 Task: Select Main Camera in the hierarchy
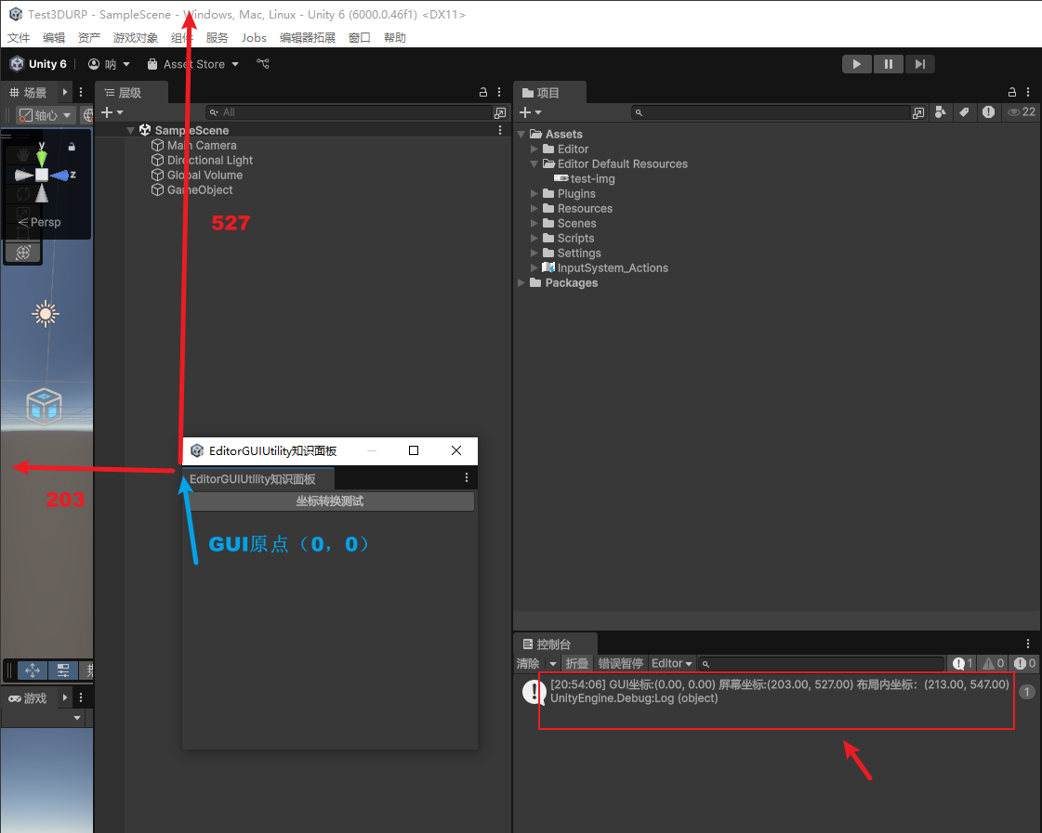[202, 146]
